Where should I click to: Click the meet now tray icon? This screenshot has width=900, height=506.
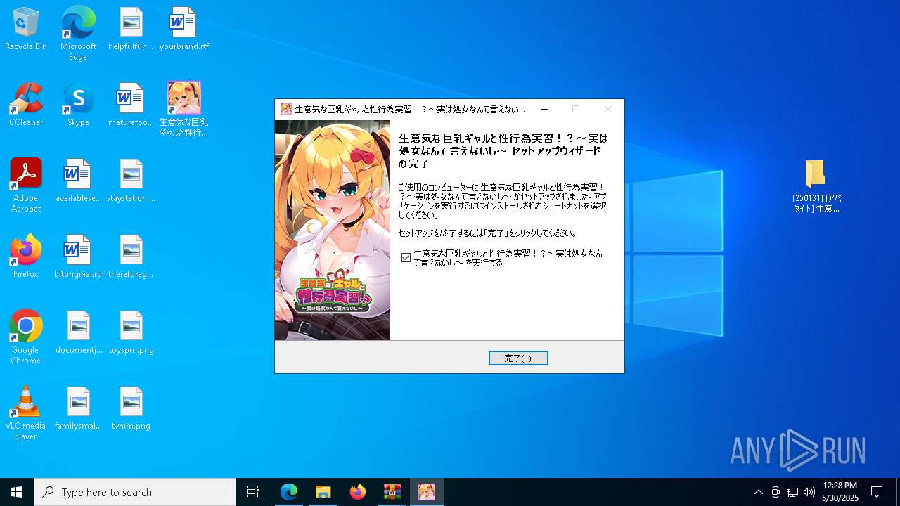pos(776,492)
